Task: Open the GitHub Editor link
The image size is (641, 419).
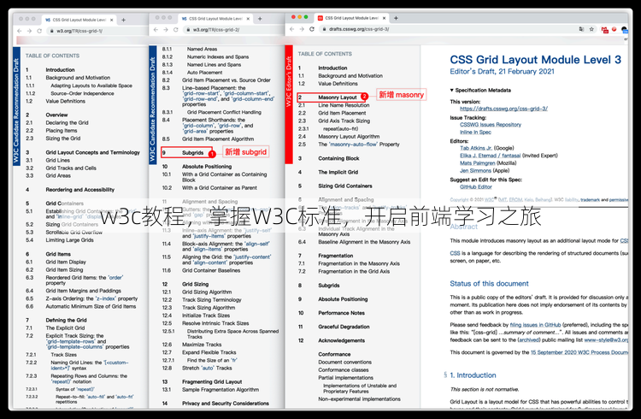Action: (476, 187)
